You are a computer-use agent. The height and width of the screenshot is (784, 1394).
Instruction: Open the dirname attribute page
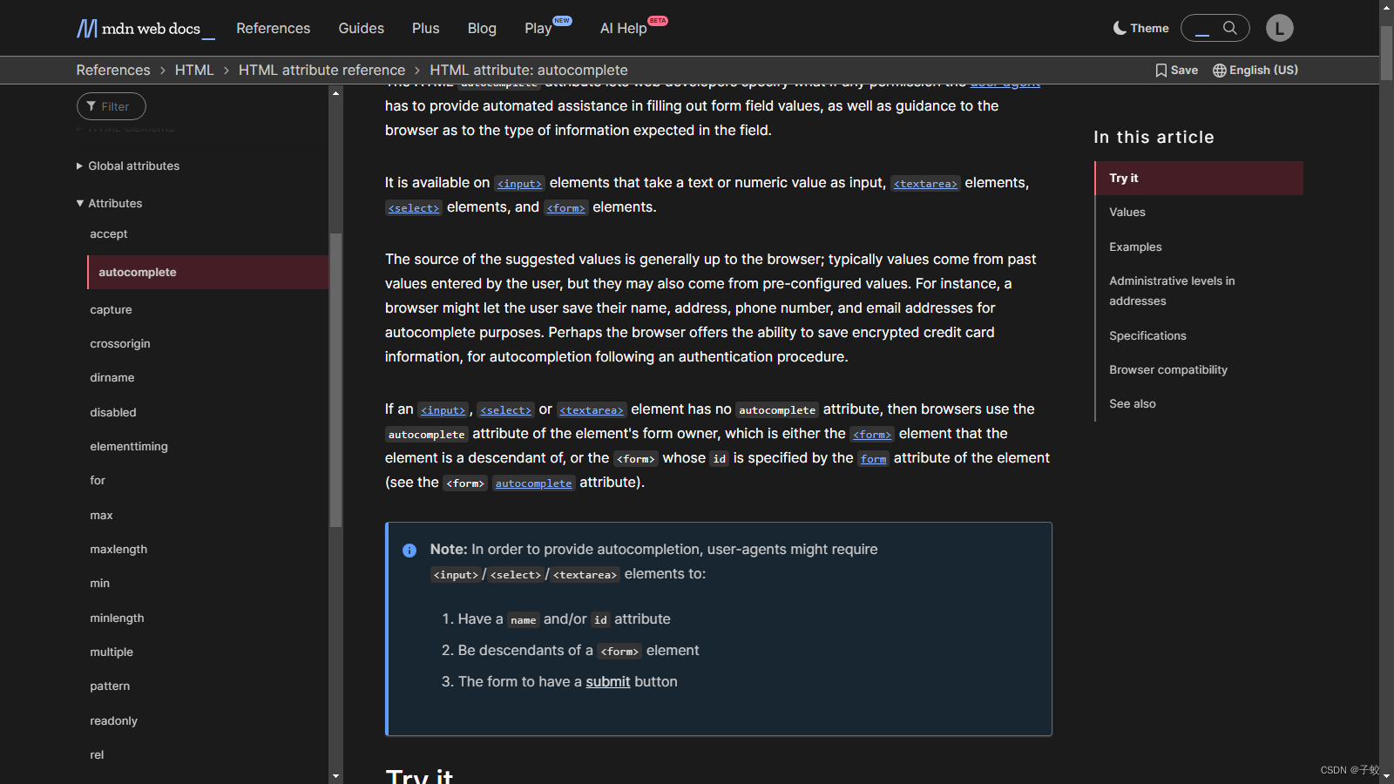pyautogui.click(x=112, y=377)
